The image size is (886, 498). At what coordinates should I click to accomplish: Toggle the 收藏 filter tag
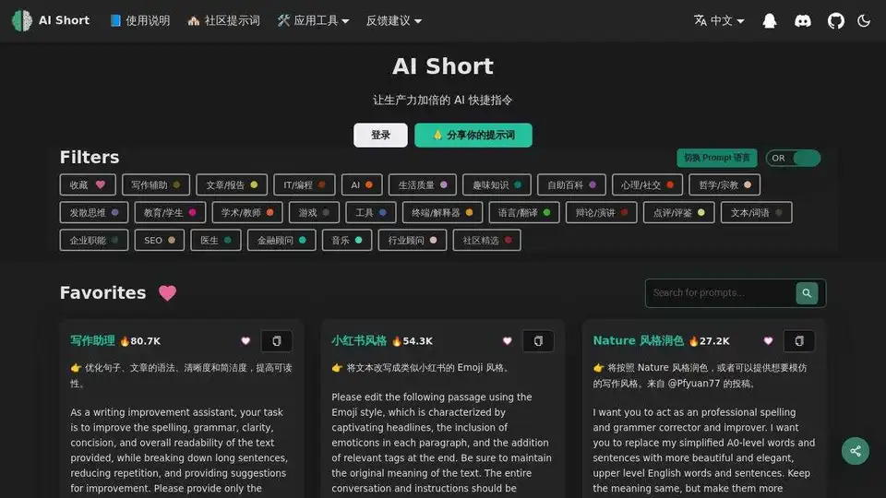coord(88,184)
